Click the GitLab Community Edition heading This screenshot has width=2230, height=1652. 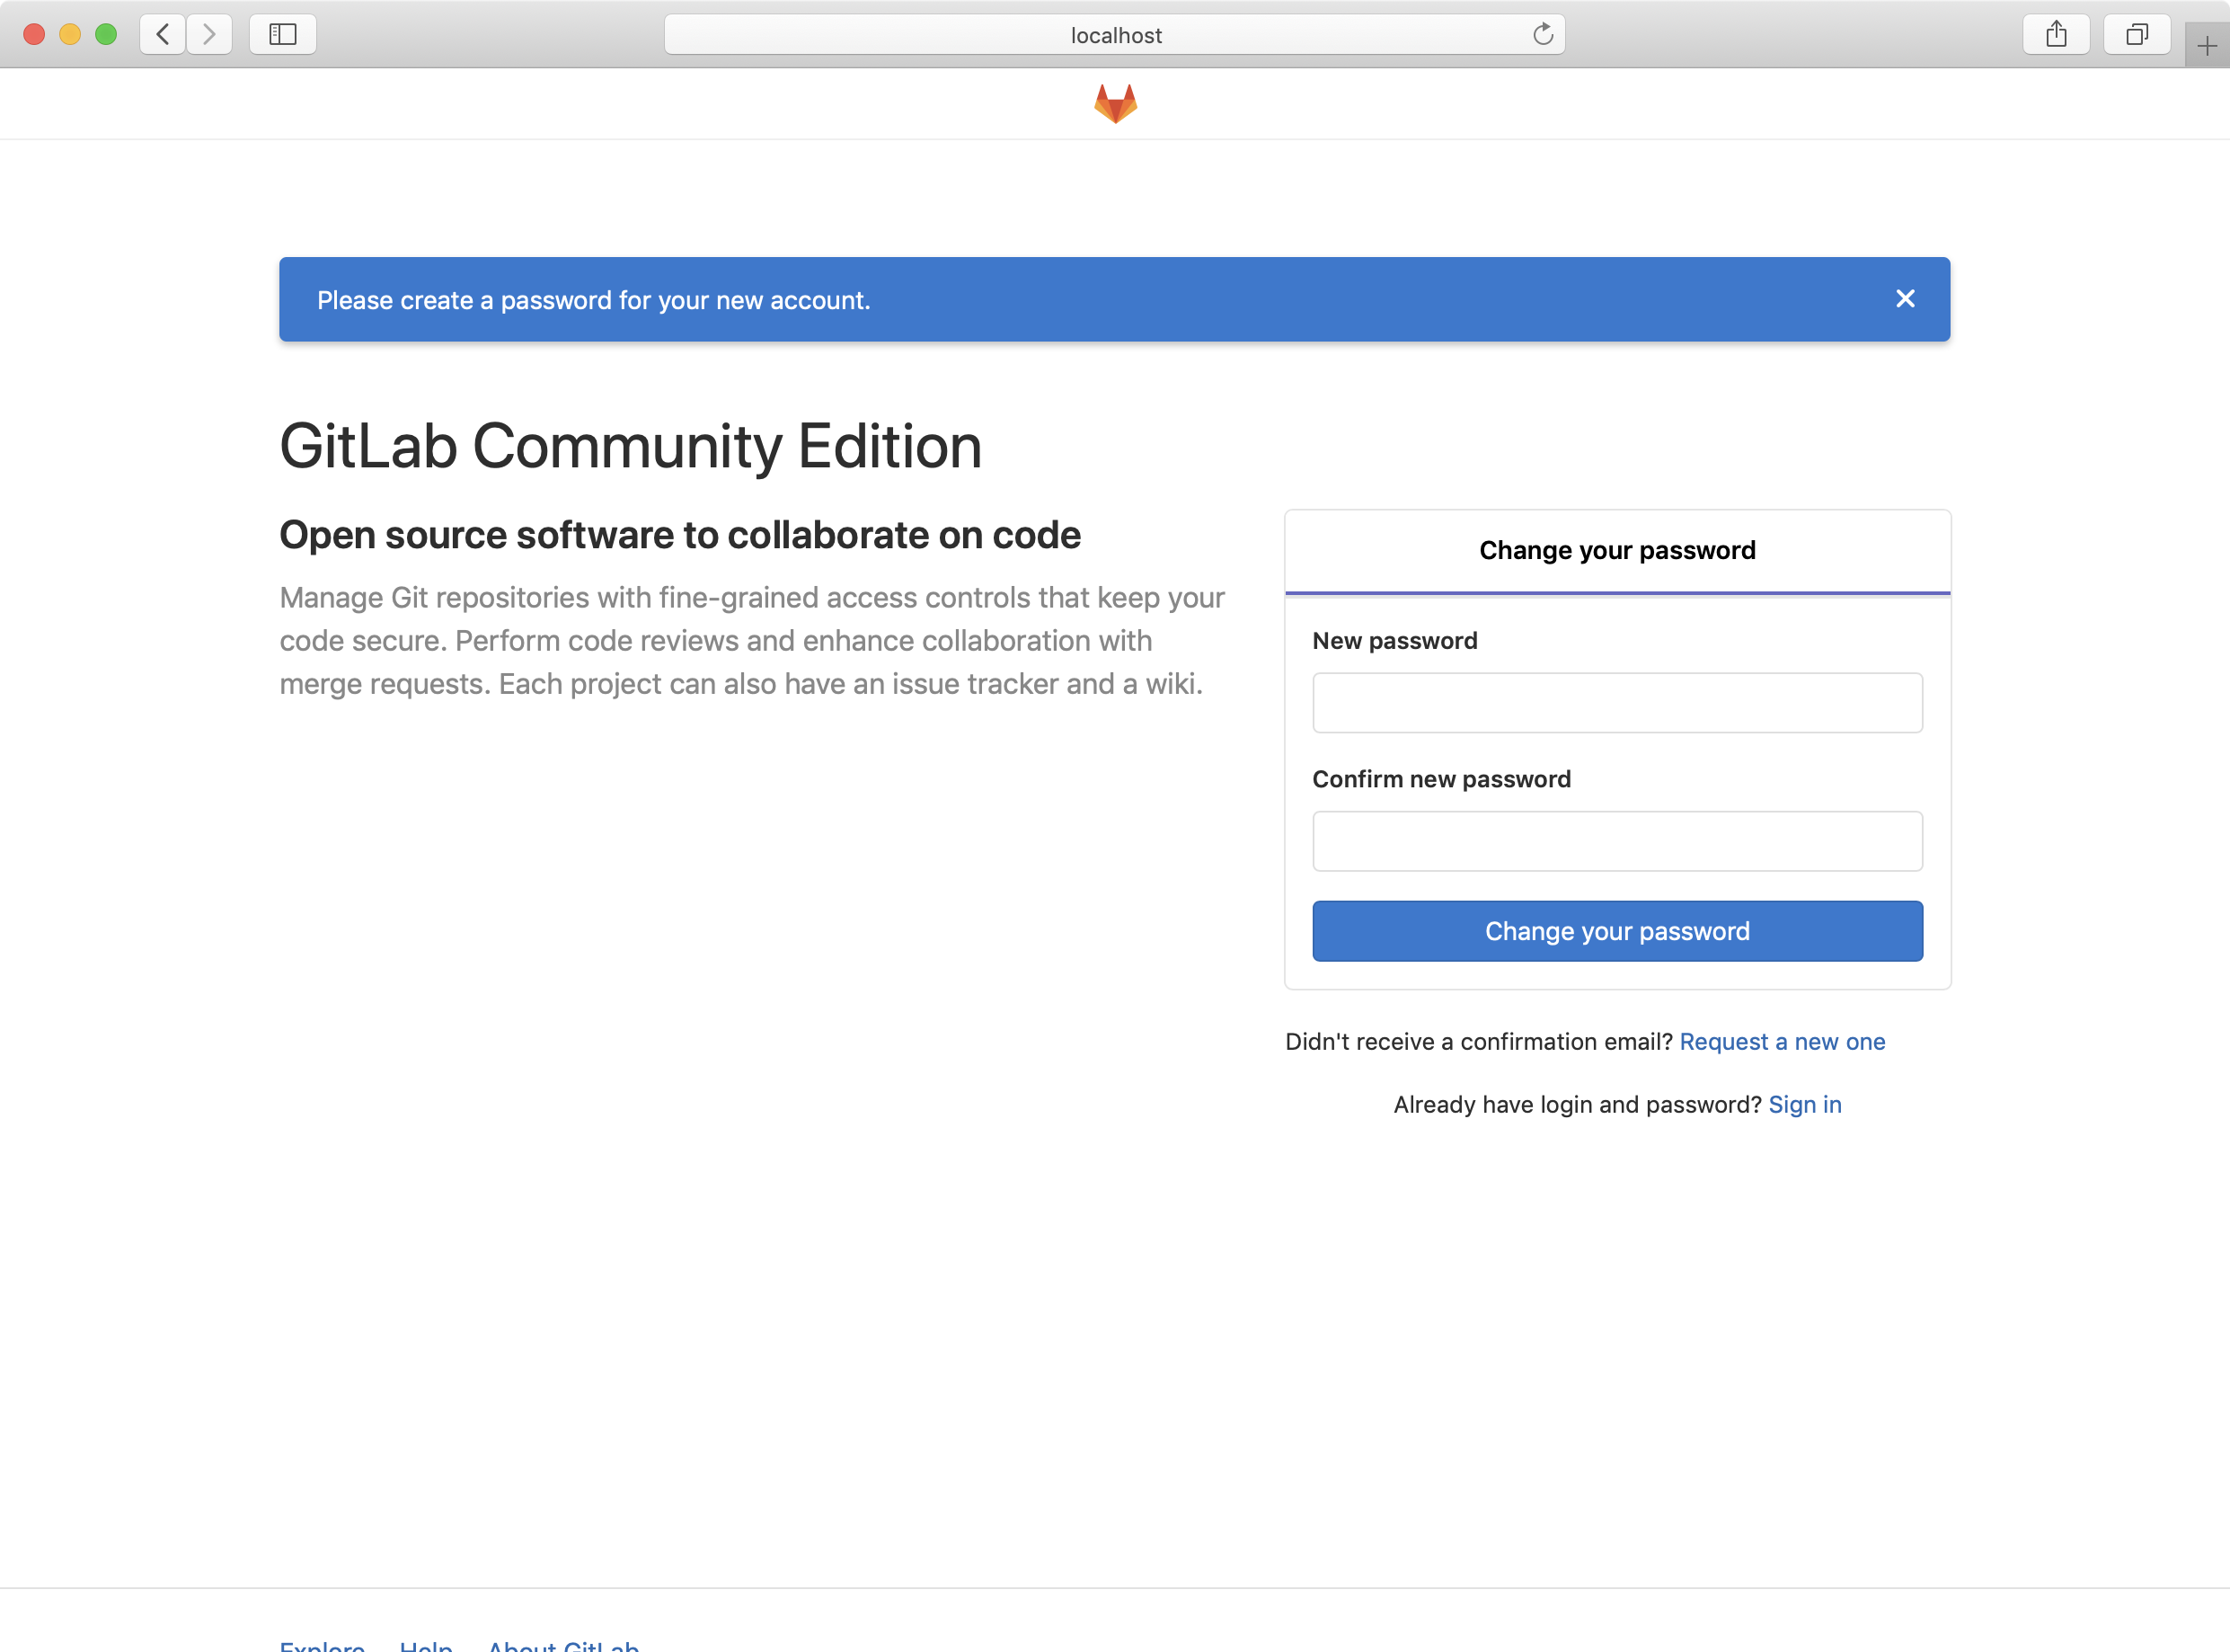click(631, 446)
